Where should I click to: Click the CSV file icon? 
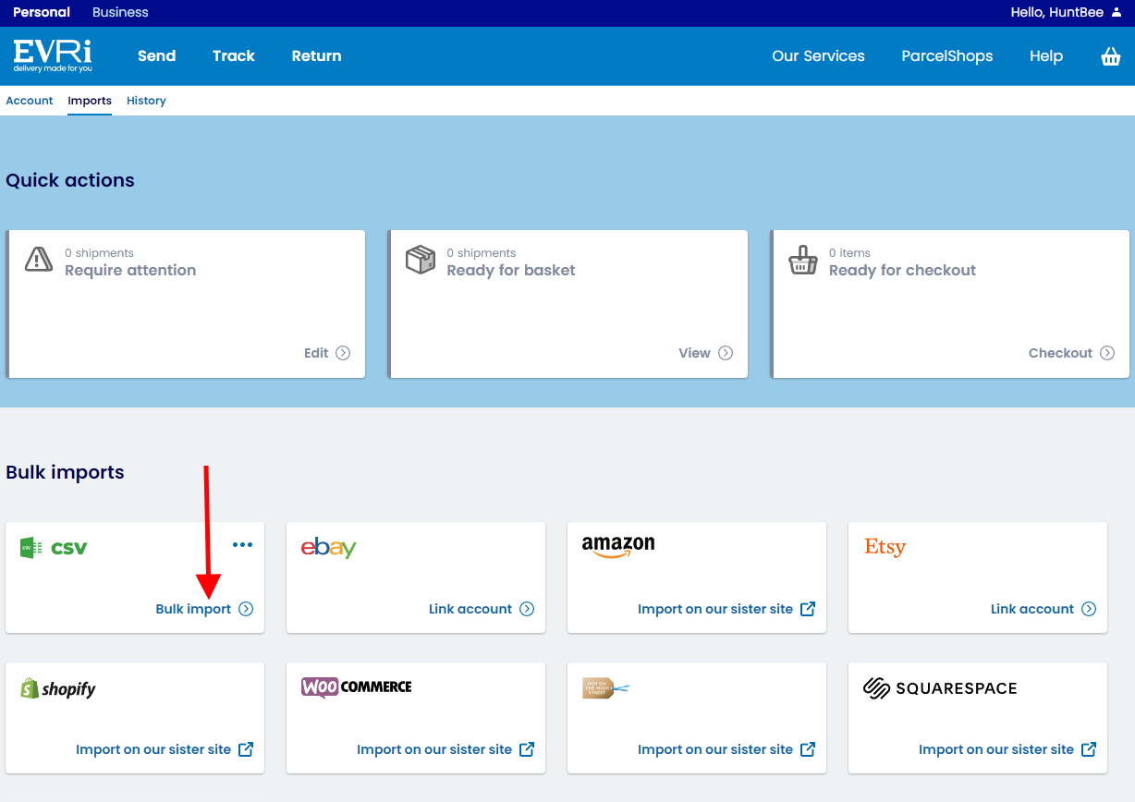[x=31, y=548]
